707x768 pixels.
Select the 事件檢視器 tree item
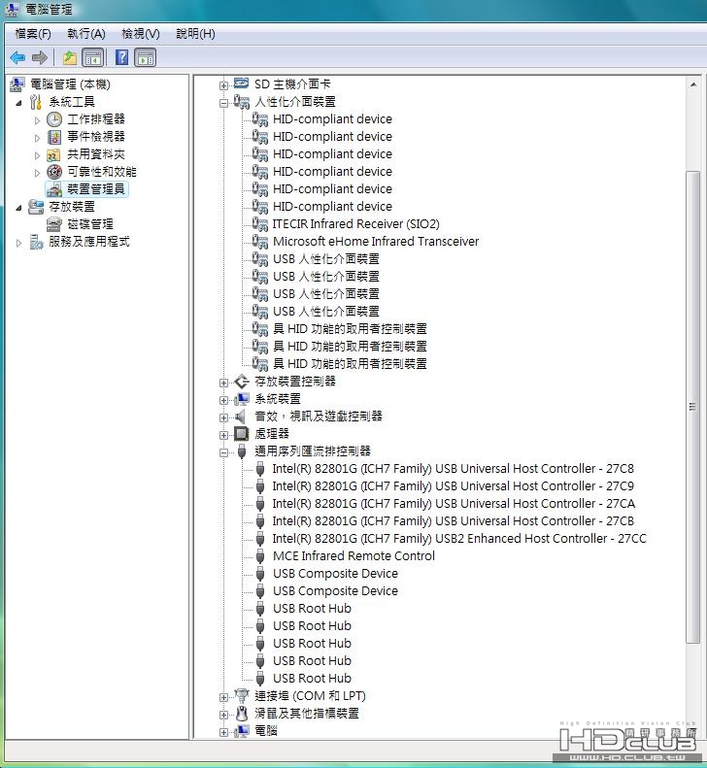coord(96,137)
